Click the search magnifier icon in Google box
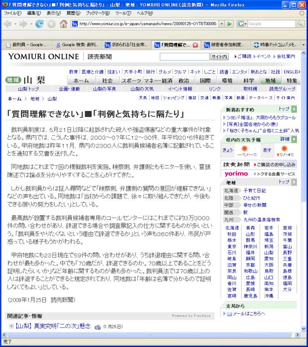The width and height of the screenshot is (308, 347). coord(299,24)
